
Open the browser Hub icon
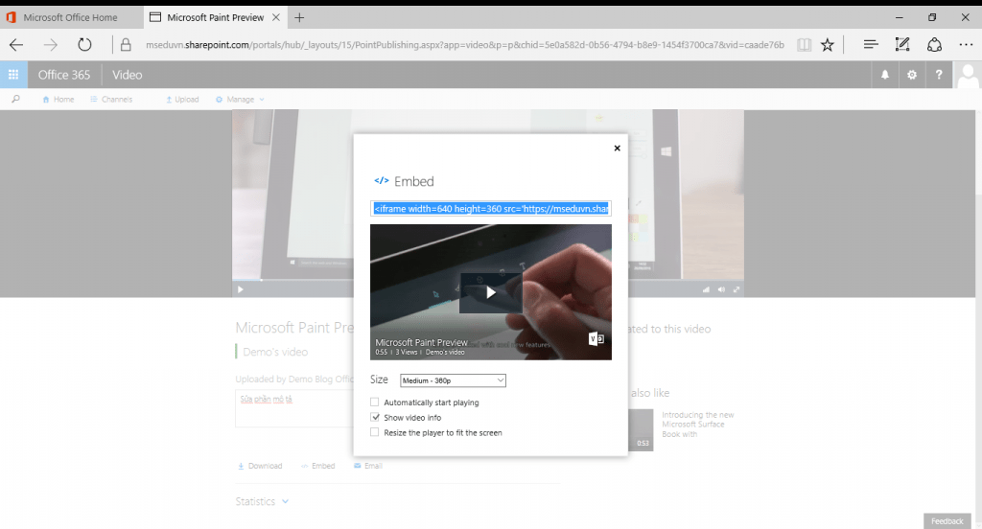[x=870, y=44]
